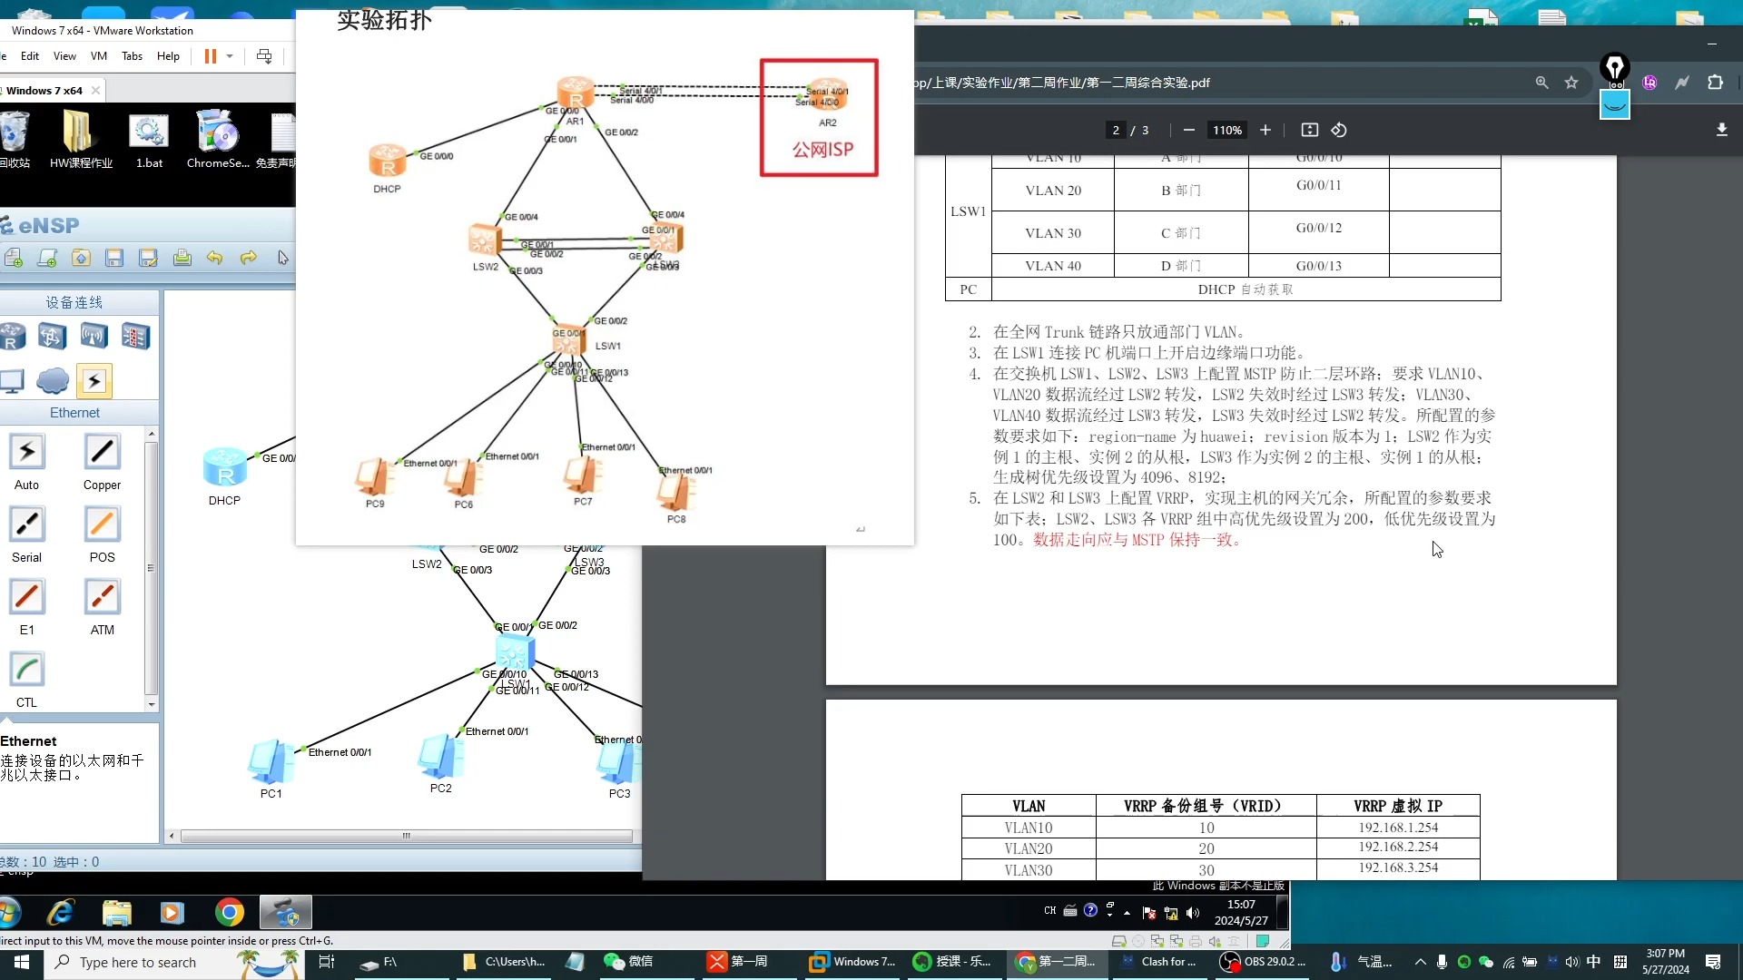
Task: Open the VMware View menu
Action: (x=64, y=56)
